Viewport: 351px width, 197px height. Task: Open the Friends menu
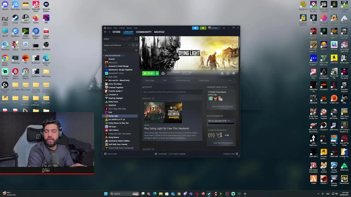point(122,28)
